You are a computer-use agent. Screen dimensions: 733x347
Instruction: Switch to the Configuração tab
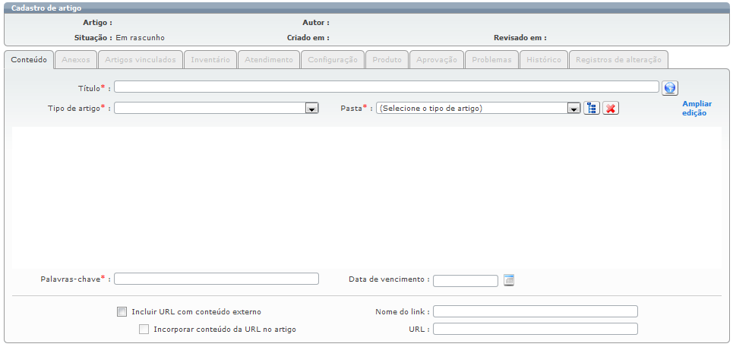click(x=333, y=60)
